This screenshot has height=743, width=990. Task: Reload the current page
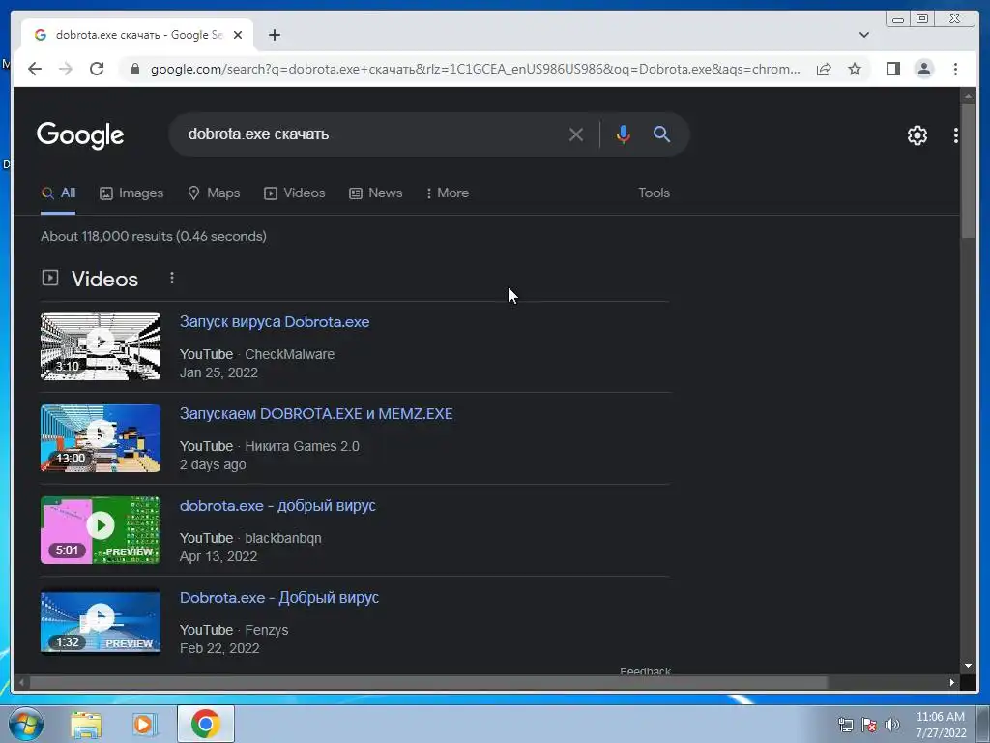click(97, 69)
